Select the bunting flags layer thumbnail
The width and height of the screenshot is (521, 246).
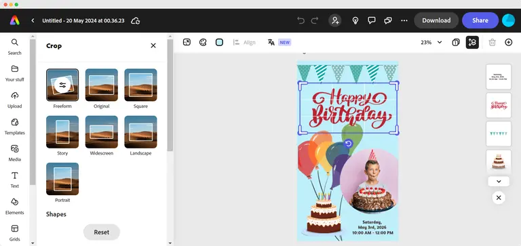point(499,134)
